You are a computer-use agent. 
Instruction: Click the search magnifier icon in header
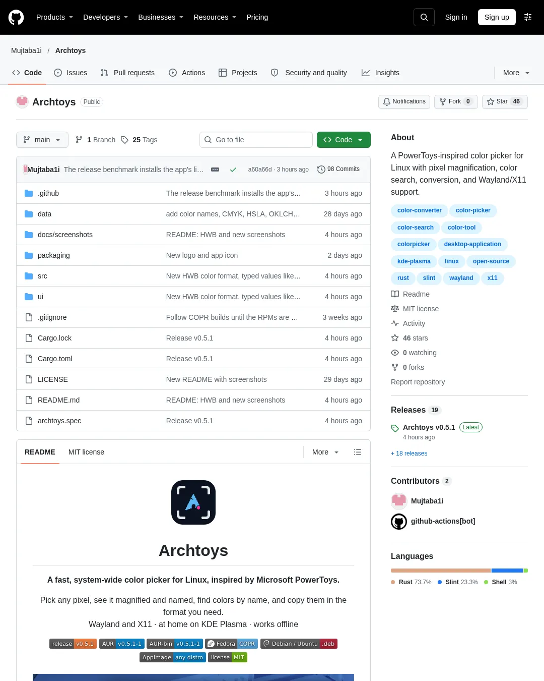tap(424, 17)
